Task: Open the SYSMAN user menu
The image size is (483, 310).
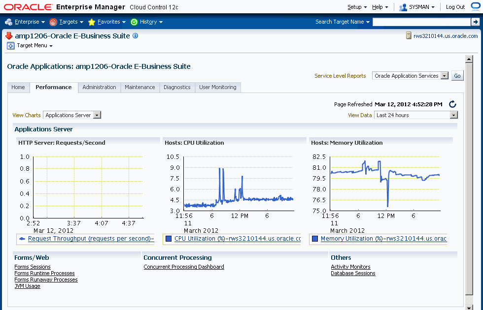Action: 421,7
